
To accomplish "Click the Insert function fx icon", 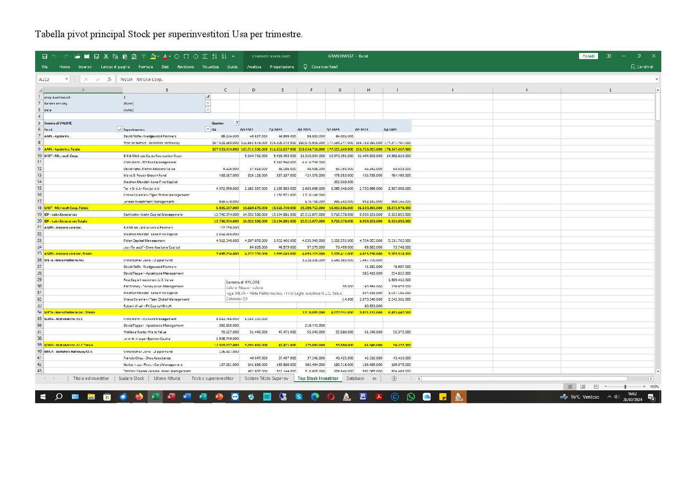I will [110, 80].
